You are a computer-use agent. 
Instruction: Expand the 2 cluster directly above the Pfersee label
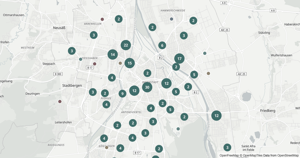coord(105,93)
